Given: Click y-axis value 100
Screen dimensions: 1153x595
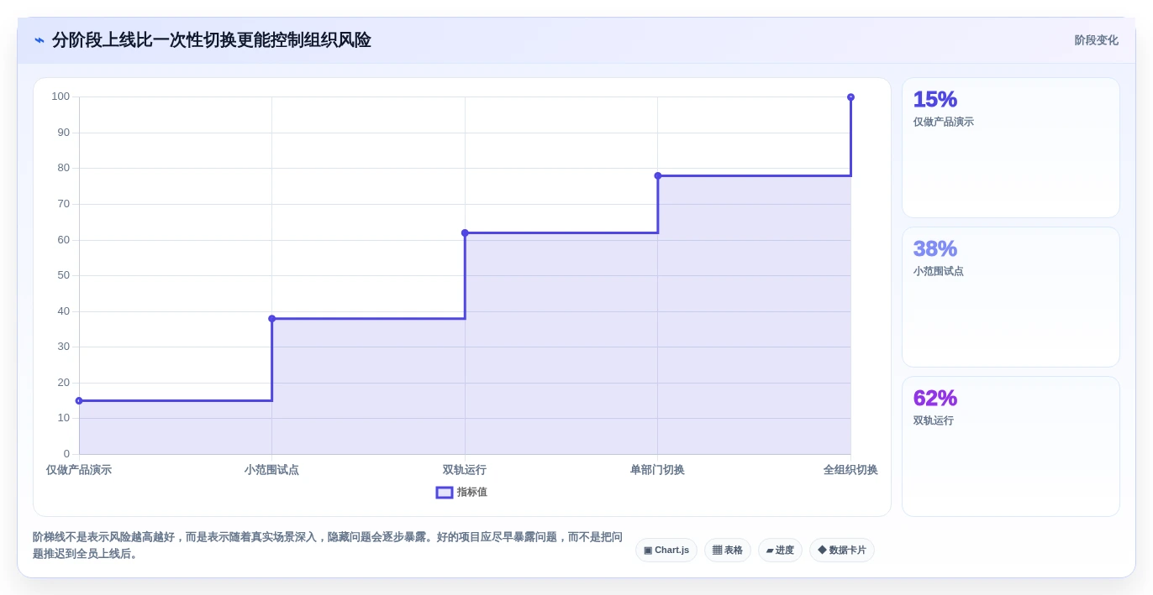Looking at the screenshot, I should coord(61,97).
